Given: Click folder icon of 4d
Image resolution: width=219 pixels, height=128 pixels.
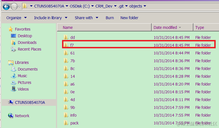Looking at the screenshot, I should pyautogui.click(x=66, y=100).
